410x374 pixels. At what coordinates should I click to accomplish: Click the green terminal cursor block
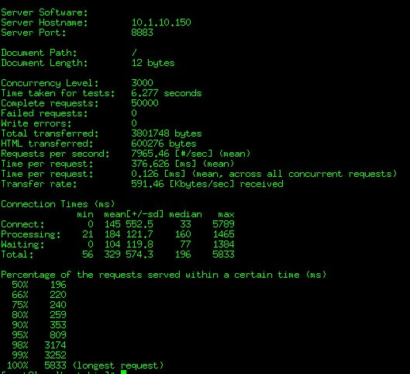(124, 372)
